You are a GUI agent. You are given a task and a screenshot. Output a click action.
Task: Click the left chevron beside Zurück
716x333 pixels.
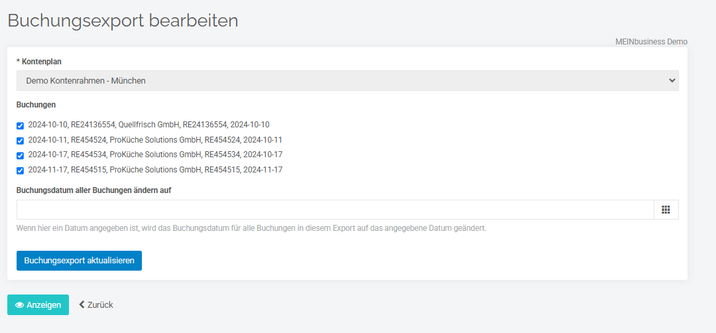[x=82, y=304]
